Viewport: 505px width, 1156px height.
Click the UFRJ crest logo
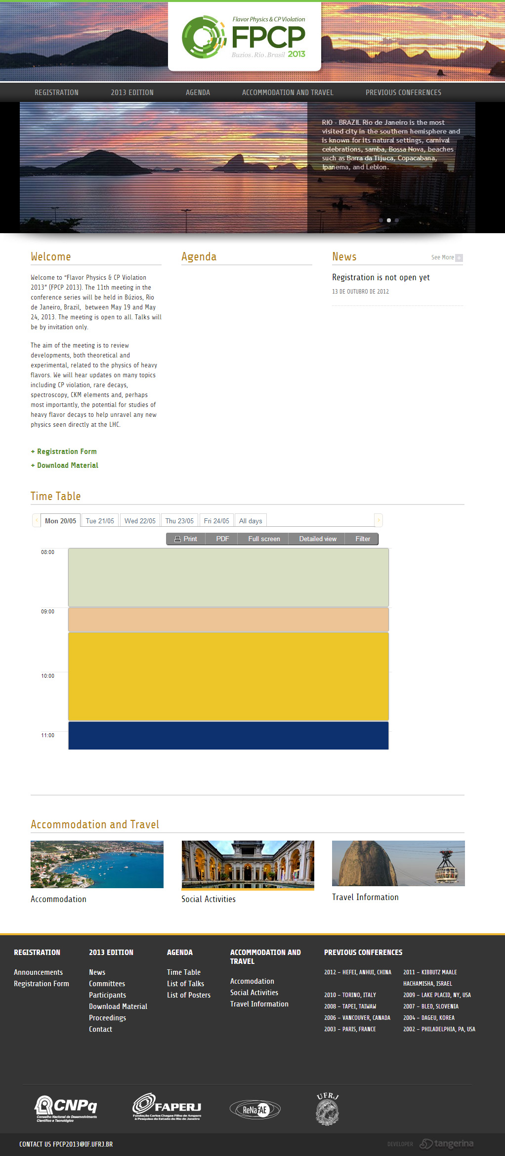[327, 1109]
